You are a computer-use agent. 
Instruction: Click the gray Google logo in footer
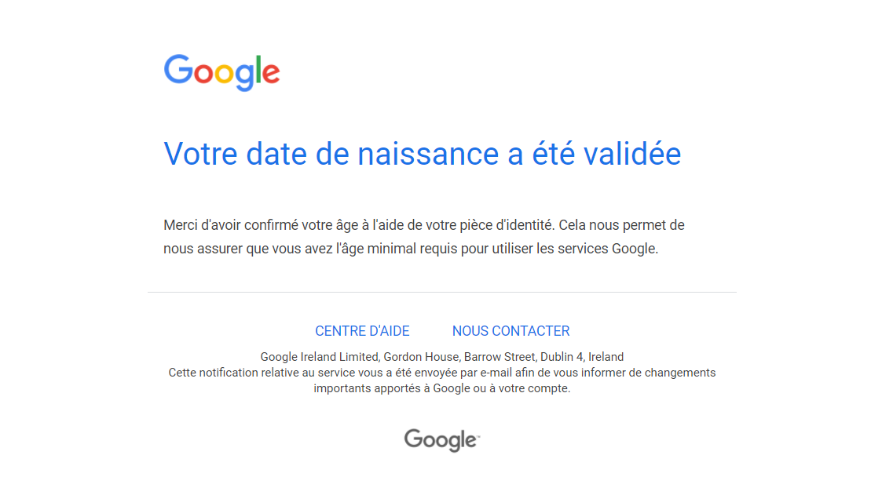point(441,440)
